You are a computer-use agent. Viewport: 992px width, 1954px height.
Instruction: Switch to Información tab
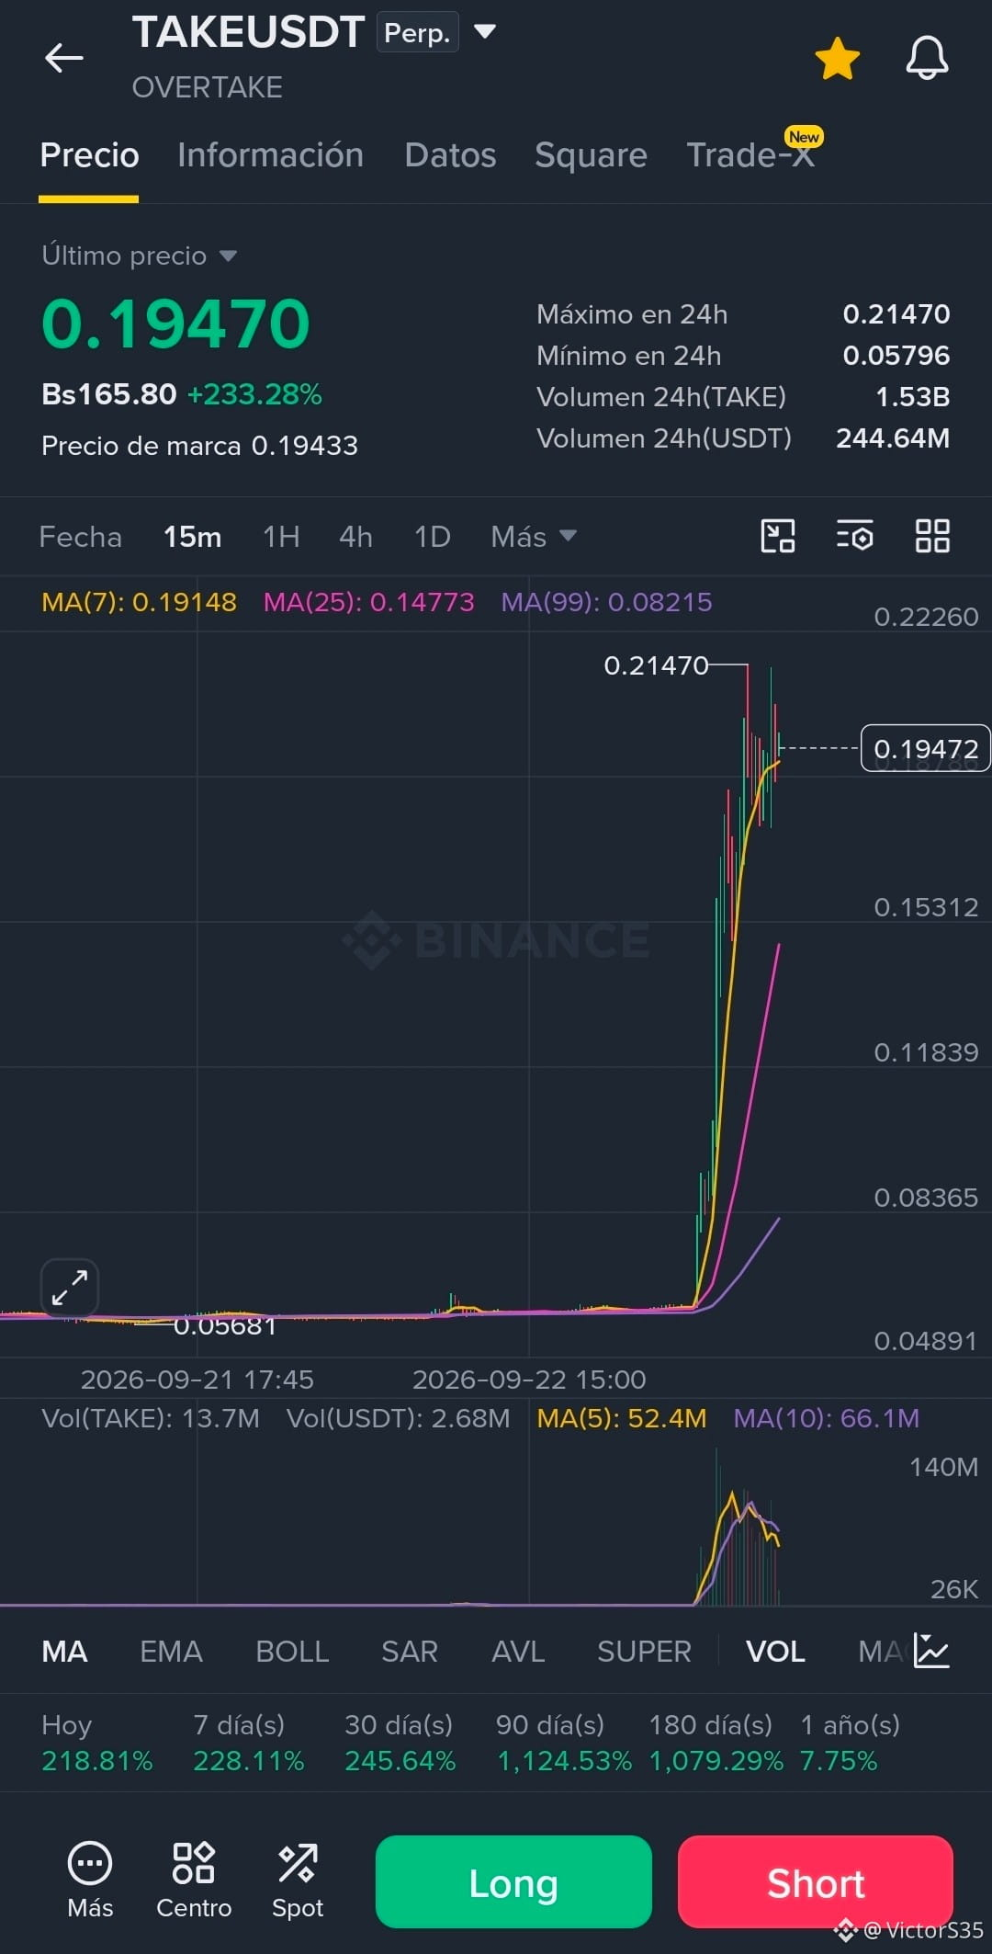[x=270, y=155]
